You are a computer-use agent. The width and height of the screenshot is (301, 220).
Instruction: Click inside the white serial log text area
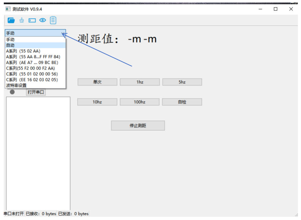[38, 152]
